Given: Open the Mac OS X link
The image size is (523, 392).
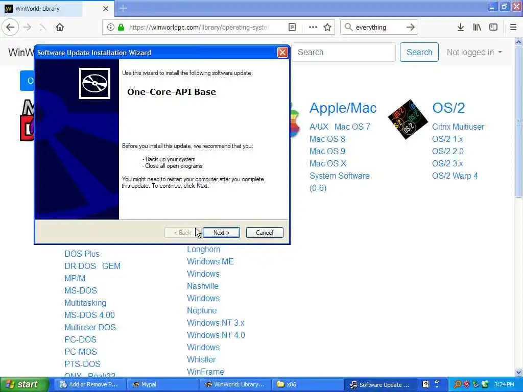Looking at the screenshot, I should 328,164.
